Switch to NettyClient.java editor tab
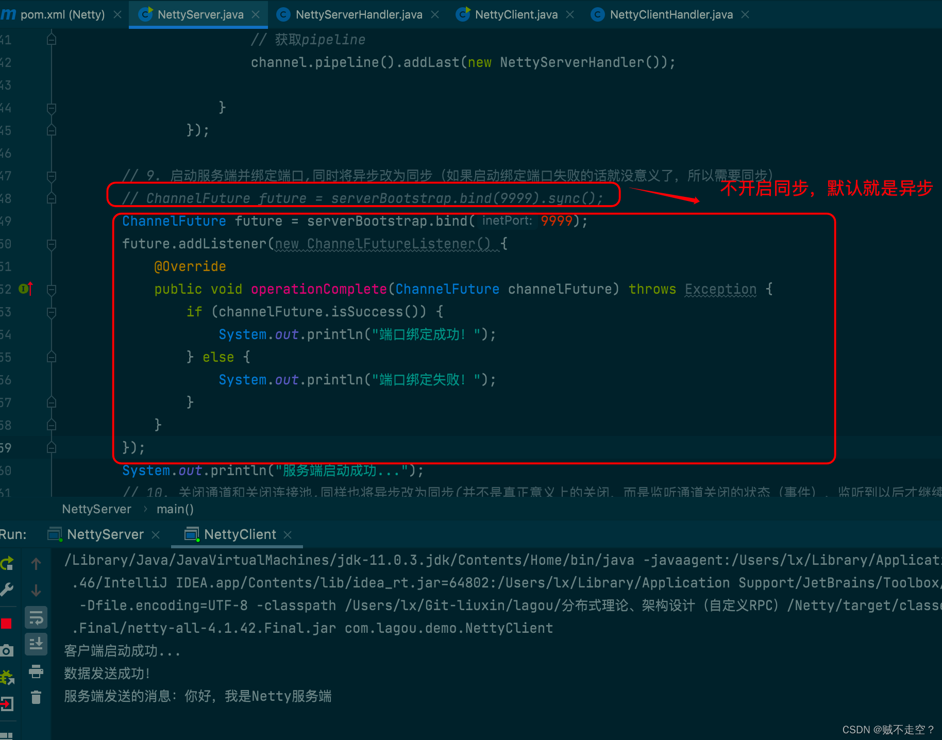Image resolution: width=942 pixels, height=740 pixels. point(516,14)
